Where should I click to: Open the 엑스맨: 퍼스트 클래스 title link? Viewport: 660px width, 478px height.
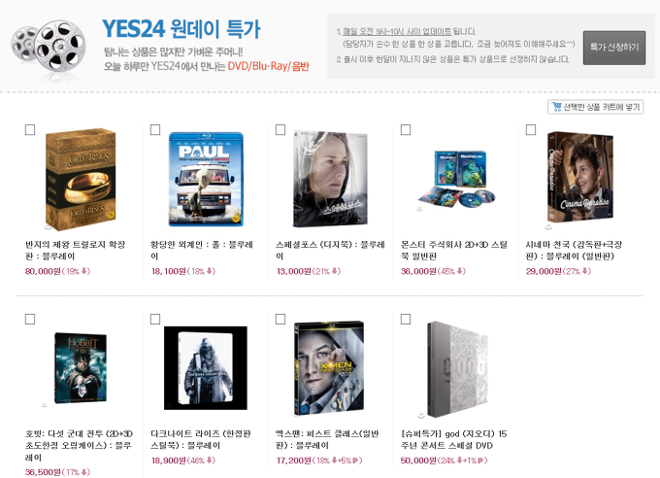tap(327, 440)
